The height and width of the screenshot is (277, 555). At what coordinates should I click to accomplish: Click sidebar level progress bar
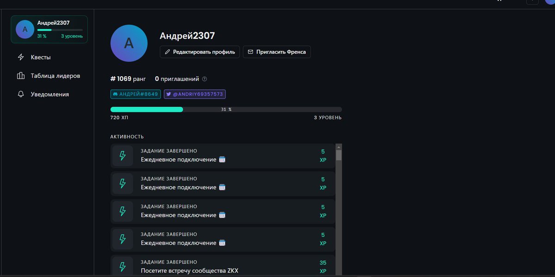(60, 30)
